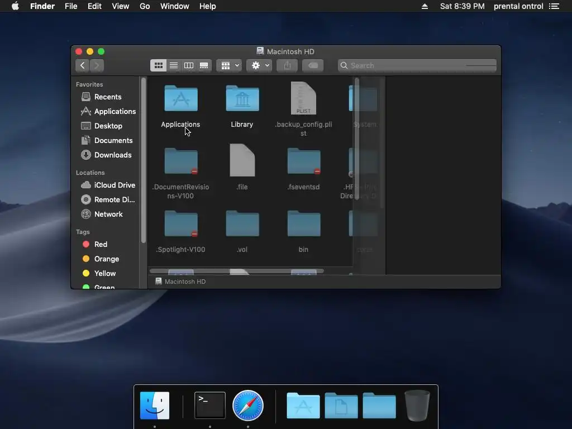Open the Edit menu
This screenshot has height=429, width=572.
pos(94,6)
